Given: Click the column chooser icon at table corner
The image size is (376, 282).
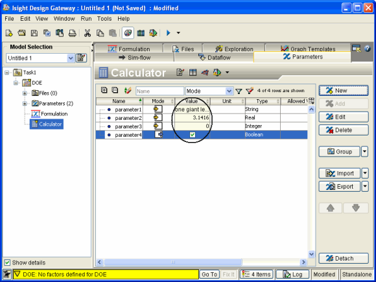Looking at the screenshot, I should point(311,101).
